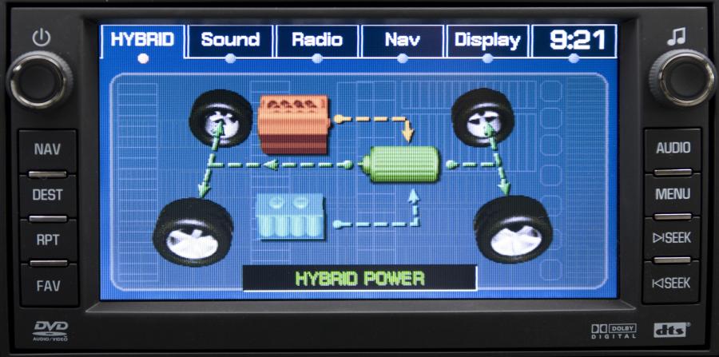Click the left power/volume knob
Viewport: 719px width, 357px height.
click(39, 80)
